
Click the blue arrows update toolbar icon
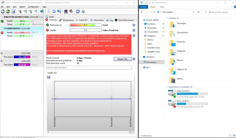click(54, 11)
